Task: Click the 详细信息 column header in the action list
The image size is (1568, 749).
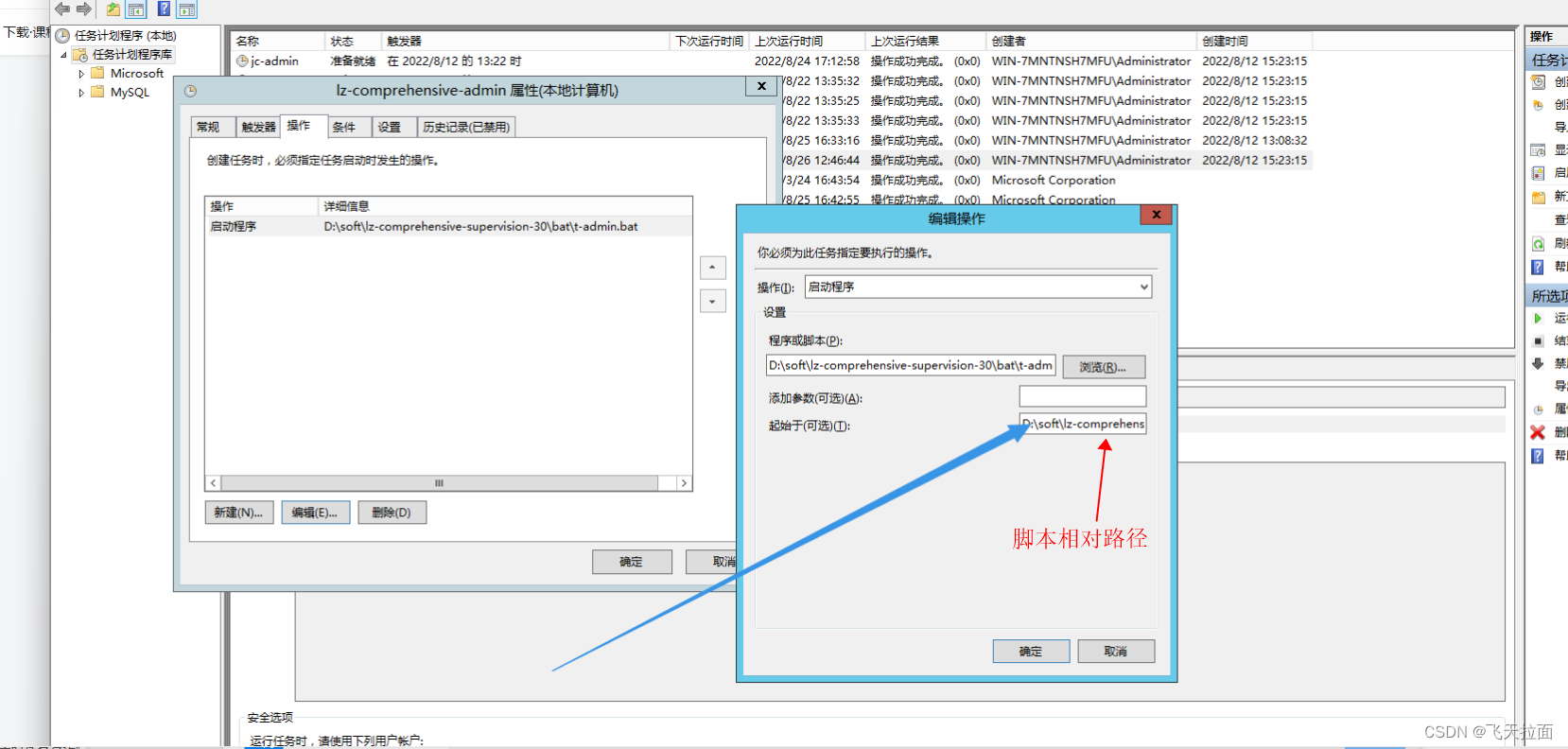Action: [x=505, y=206]
